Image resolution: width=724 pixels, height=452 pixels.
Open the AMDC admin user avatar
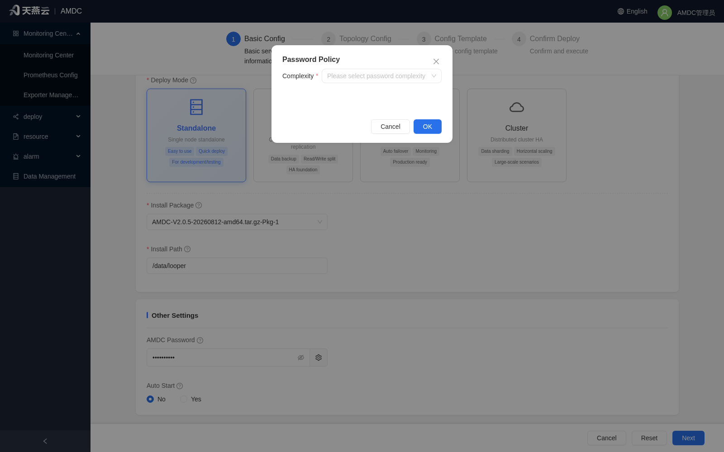pos(665,13)
